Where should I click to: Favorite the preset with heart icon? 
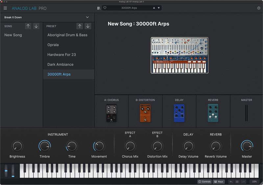pos(105,8)
